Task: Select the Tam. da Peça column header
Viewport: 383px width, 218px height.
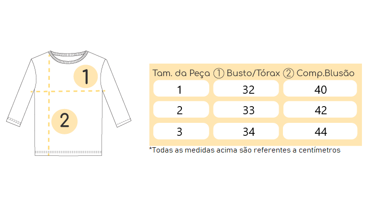Action: pos(181,73)
